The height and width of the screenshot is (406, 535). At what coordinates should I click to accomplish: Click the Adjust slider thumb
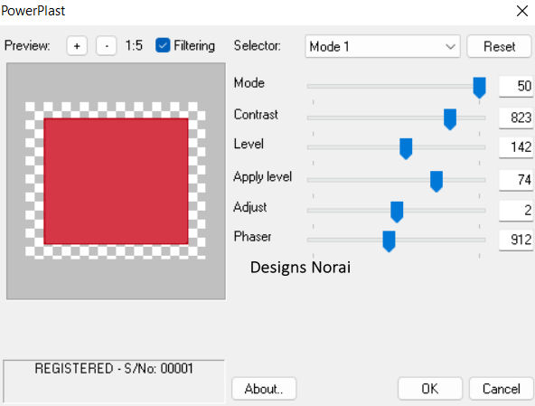click(x=397, y=212)
